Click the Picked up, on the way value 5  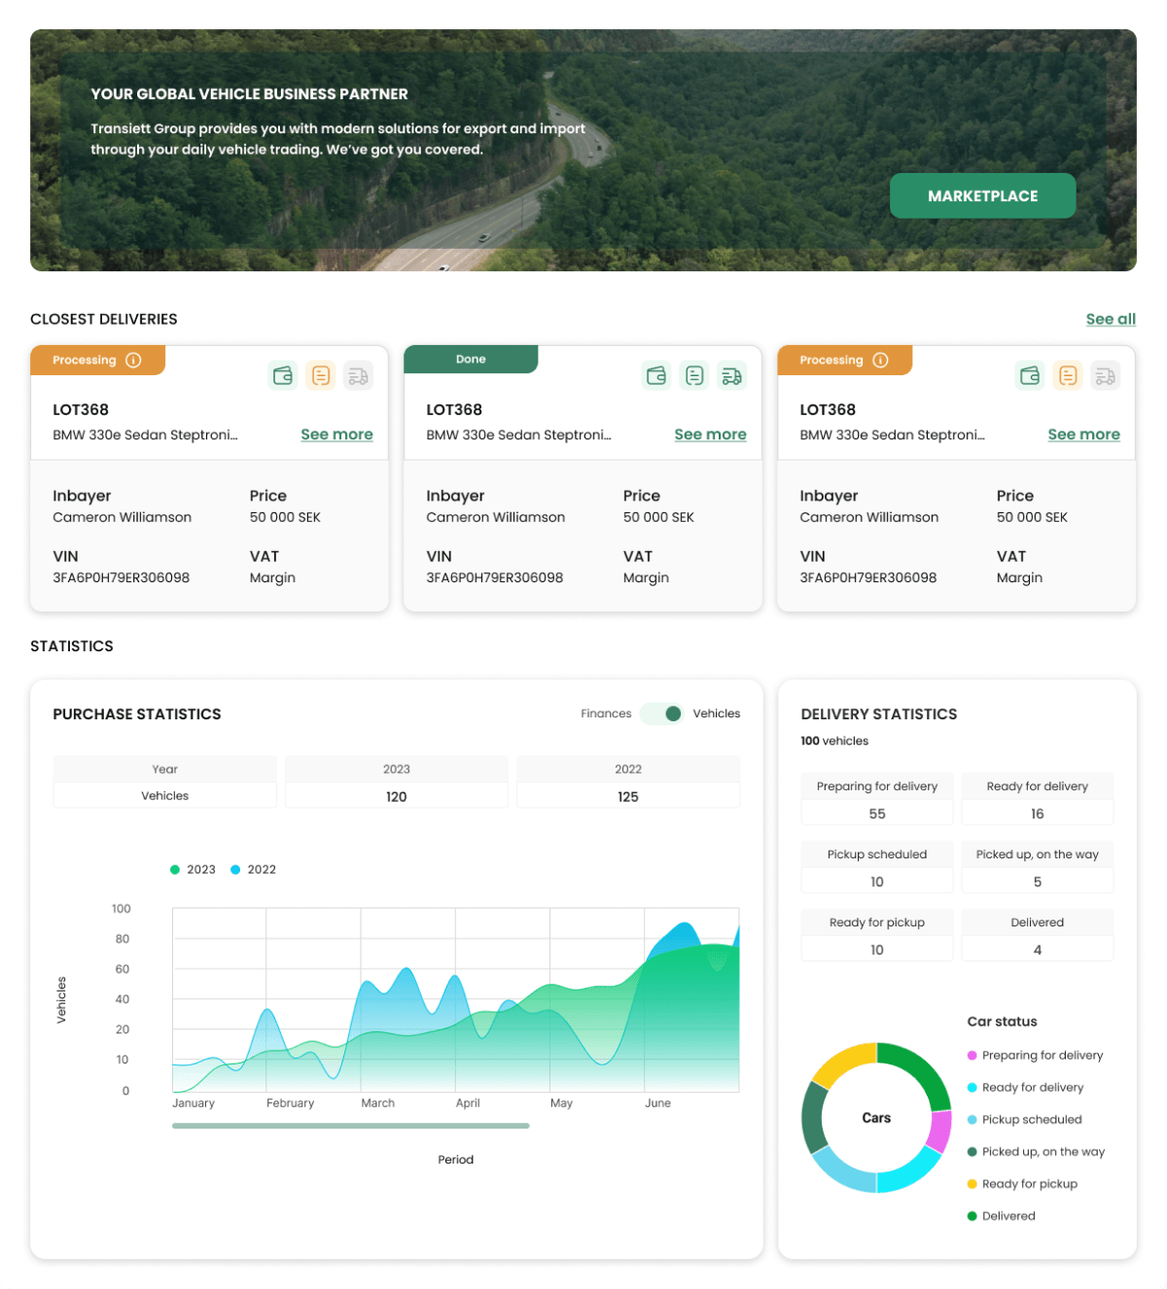click(x=1038, y=882)
